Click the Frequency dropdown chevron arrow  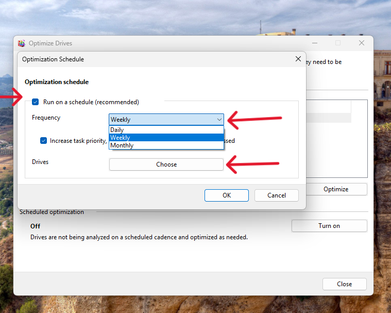[x=219, y=120]
